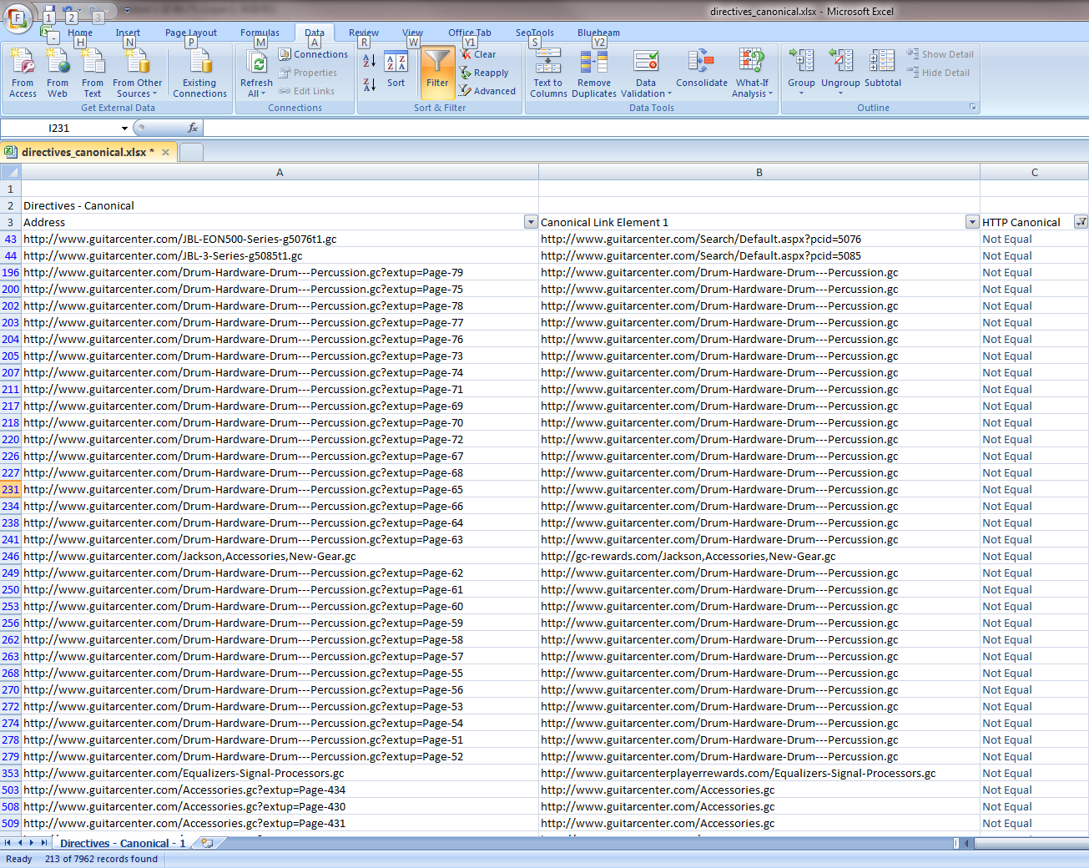Click the From Web import icon
1089x868 pixels.
(58, 73)
